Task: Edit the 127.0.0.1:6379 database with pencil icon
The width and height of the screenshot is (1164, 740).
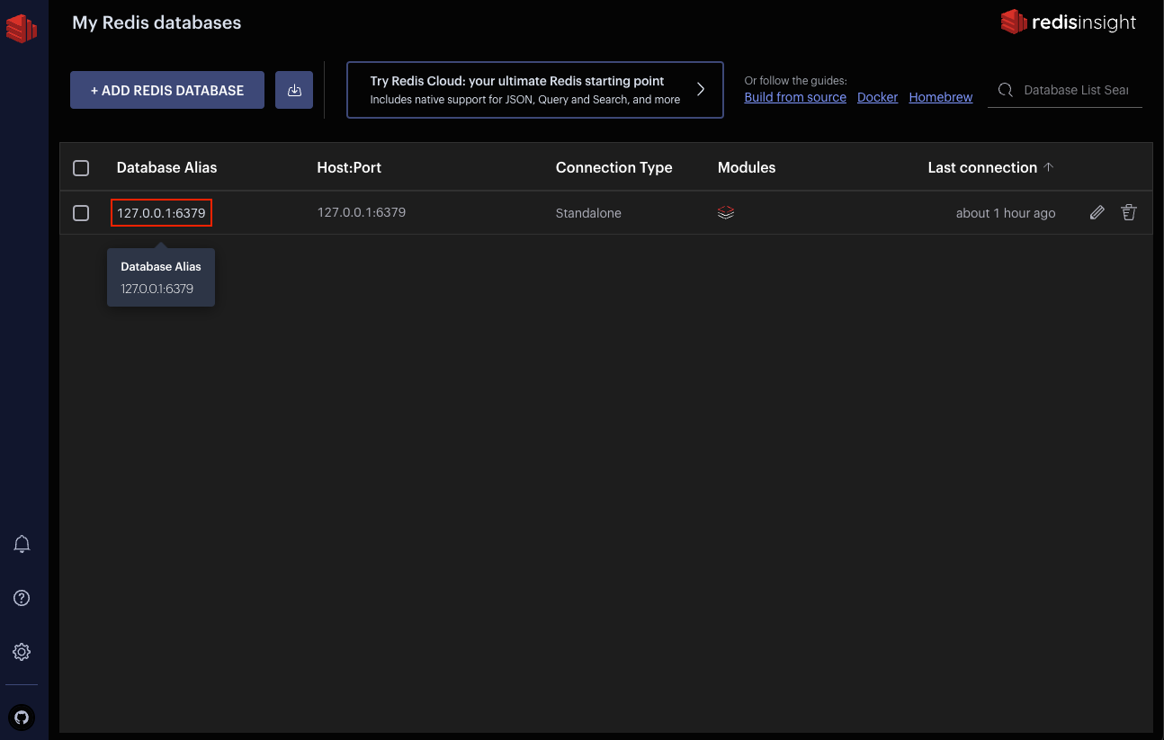Action: [x=1097, y=213]
